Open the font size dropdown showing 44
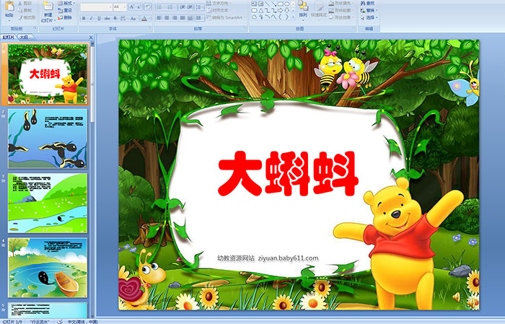 (x=118, y=6)
